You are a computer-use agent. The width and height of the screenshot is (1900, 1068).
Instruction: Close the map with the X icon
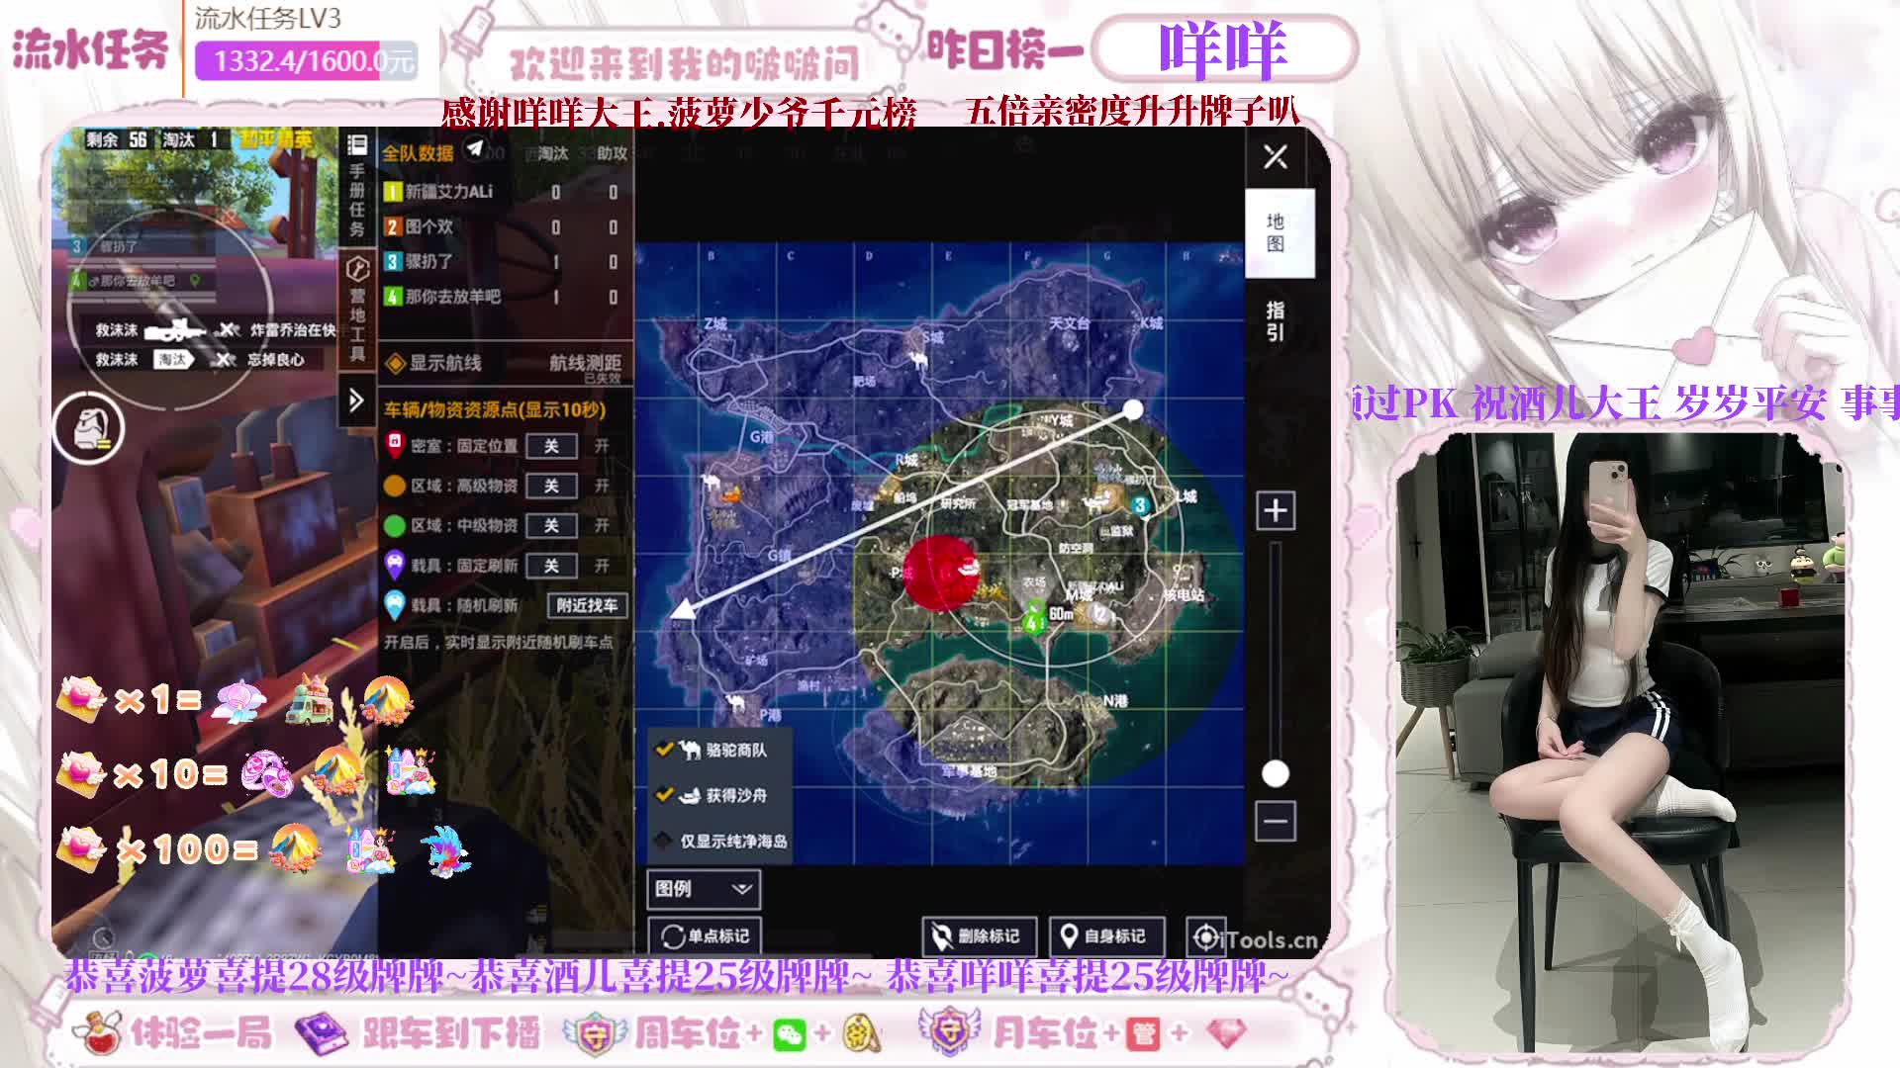tap(1275, 156)
